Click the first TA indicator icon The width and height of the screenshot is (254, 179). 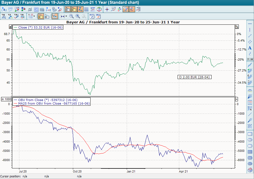tap(3, 16)
